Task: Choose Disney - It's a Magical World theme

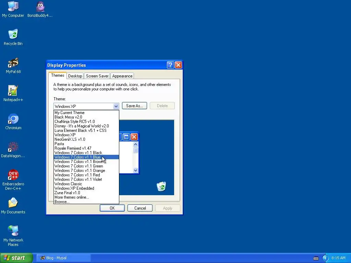Action: [86, 126]
